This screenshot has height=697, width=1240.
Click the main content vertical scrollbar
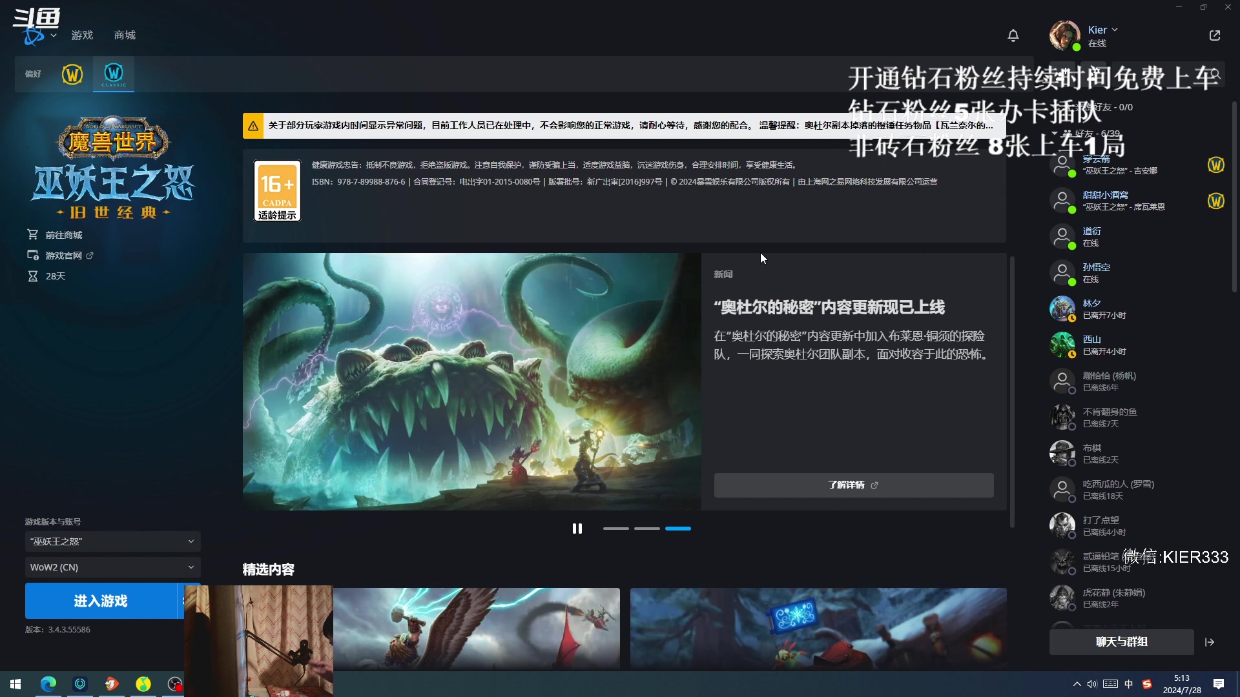(1012, 391)
